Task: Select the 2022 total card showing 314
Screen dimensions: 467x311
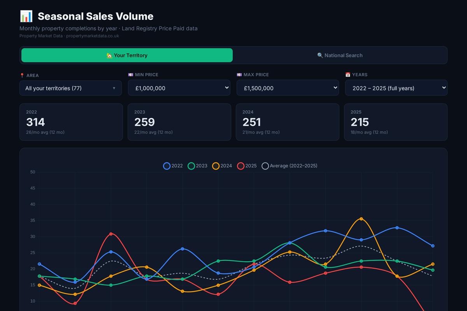Action: click(x=71, y=122)
